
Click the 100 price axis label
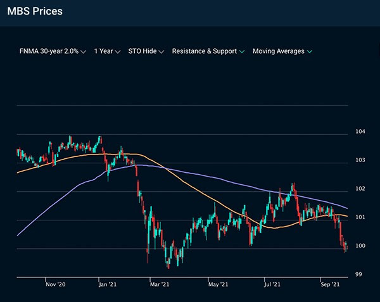click(360, 246)
